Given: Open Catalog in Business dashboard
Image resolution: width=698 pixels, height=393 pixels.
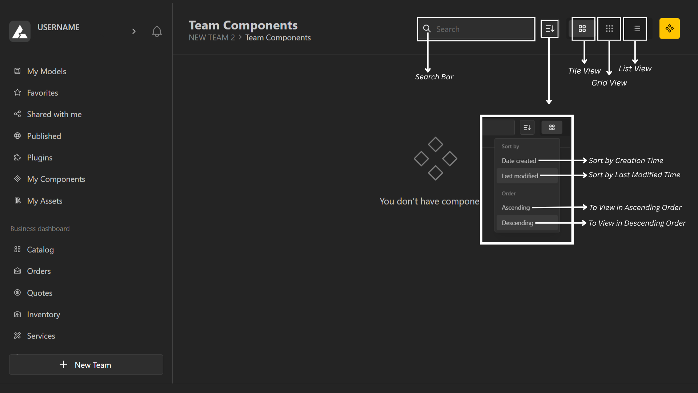Looking at the screenshot, I should (x=40, y=250).
